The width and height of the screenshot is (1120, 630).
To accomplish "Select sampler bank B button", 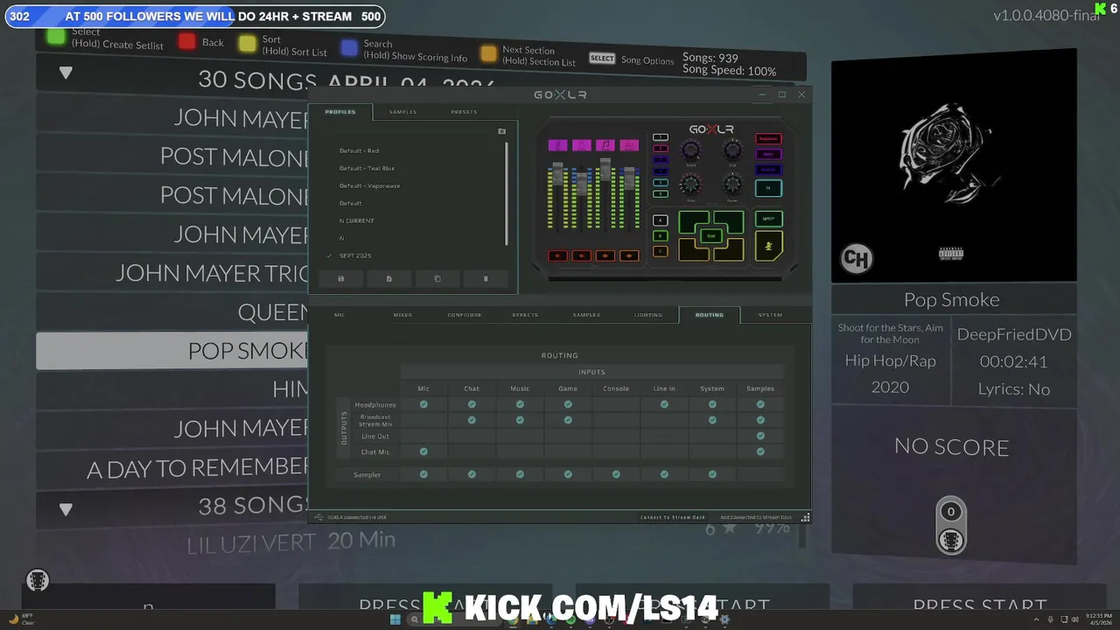I will (661, 236).
